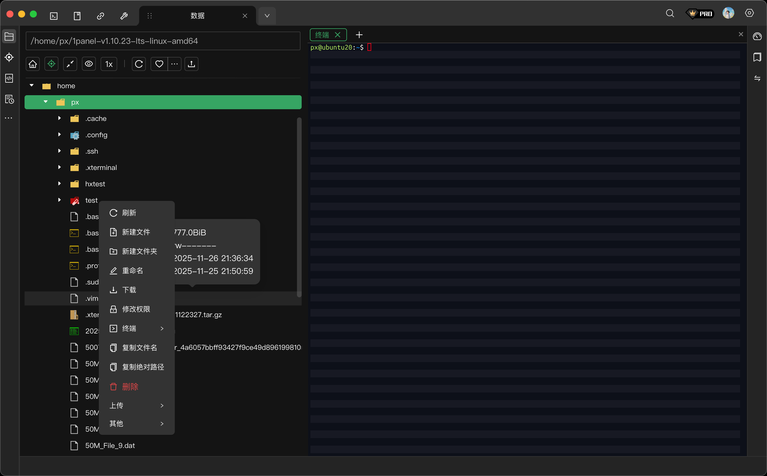This screenshot has height=476, width=767.
Task: Click the performance gauge icon on the right sidebar
Action: coord(757,37)
